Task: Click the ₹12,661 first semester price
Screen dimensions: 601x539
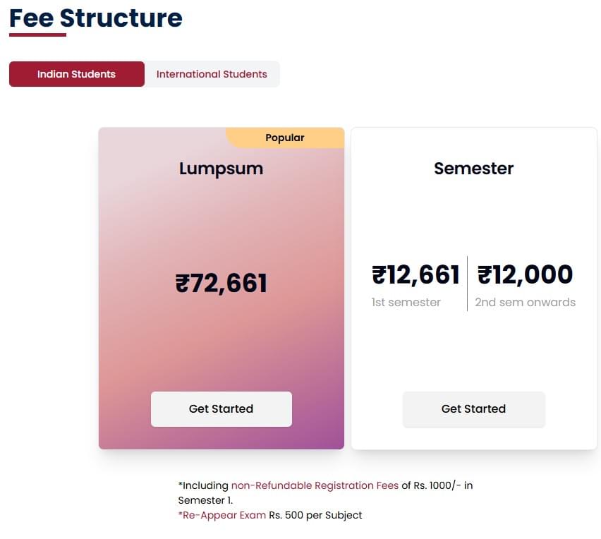Action: click(x=415, y=274)
